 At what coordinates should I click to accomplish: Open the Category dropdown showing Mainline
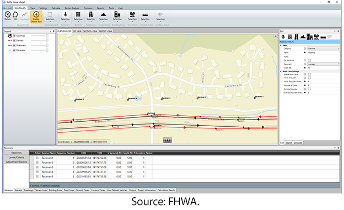tap(324, 49)
